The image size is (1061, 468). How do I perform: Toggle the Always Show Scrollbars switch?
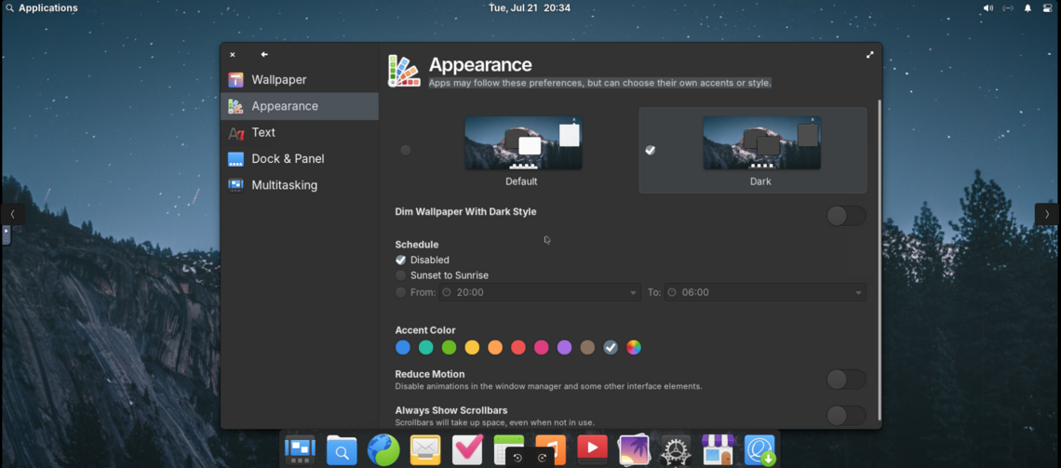click(x=846, y=416)
